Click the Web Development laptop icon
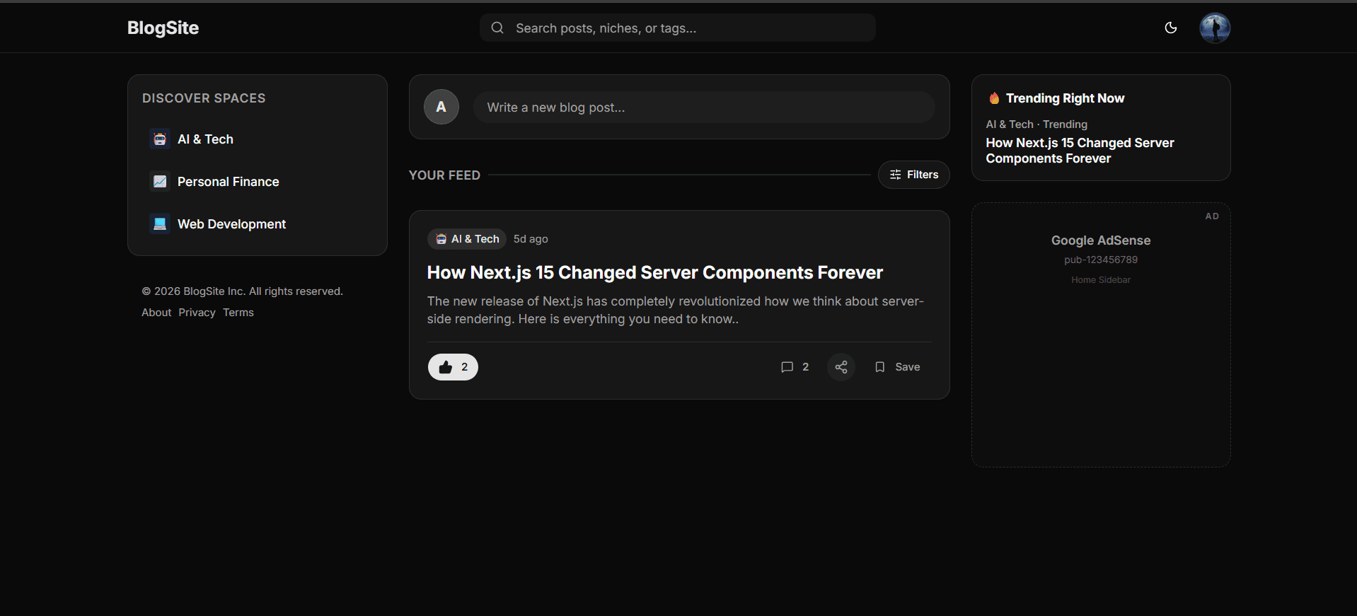 coord(160,224)
